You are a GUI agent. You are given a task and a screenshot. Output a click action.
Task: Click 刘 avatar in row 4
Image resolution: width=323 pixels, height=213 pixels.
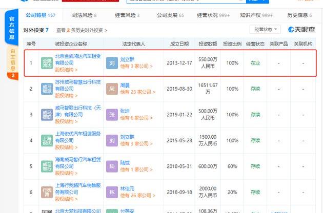[112, 140]
